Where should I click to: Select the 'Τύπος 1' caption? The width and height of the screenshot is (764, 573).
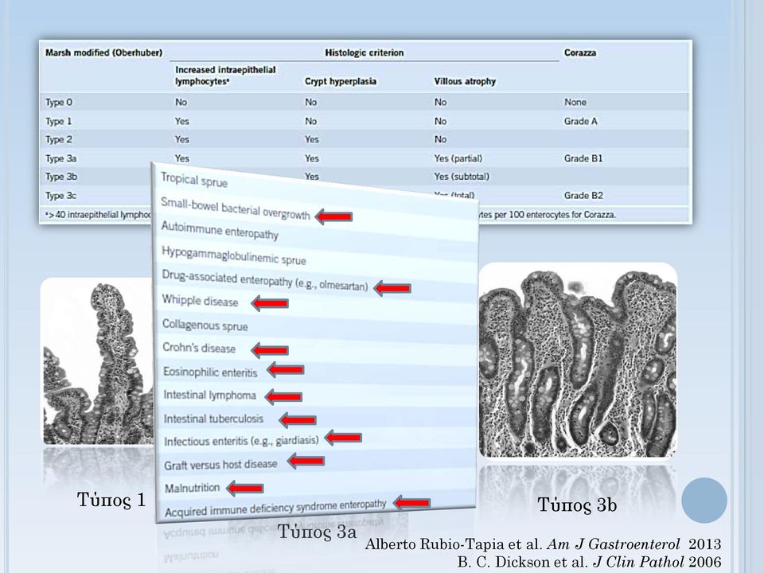(111, 500)
